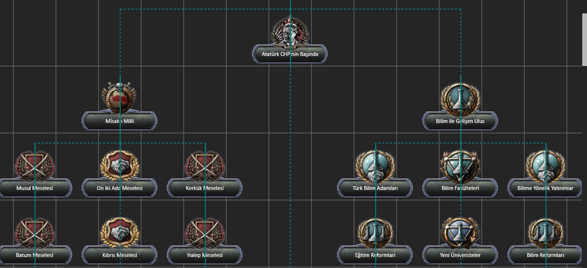Click the Kerkük Meselesi crossed swords icon
The height and width of the screenshot is (268, 587).
click(x=205, y=165)
